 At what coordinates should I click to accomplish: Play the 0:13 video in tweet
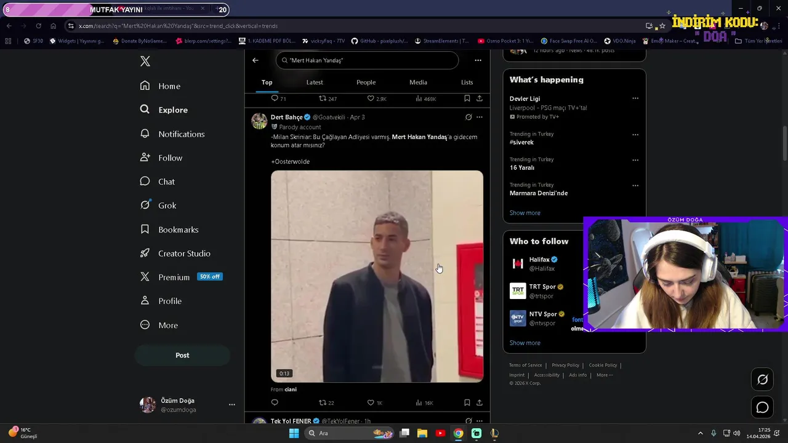[x=377, y=276]
